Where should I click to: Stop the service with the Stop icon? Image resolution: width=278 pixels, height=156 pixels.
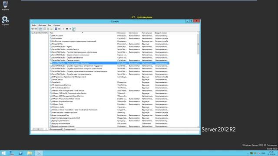(67, 29)
